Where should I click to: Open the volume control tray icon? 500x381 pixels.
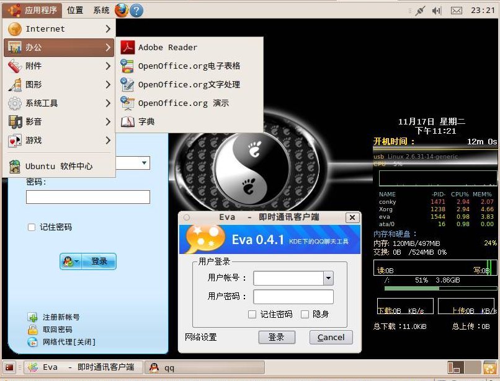(x=437, y=11)
